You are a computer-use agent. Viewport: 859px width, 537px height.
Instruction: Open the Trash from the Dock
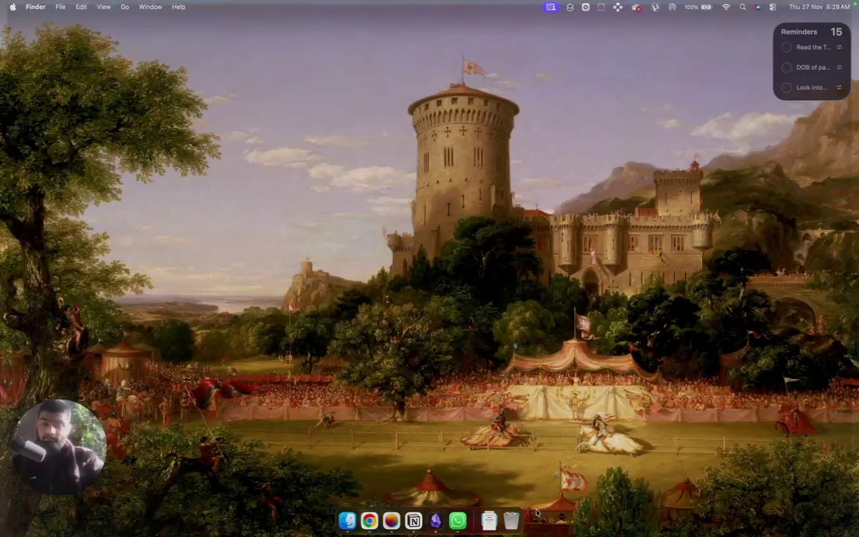point(511,521)
